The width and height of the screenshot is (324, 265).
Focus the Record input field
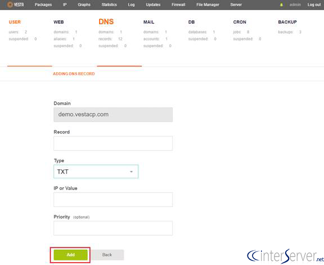(113, 143)
